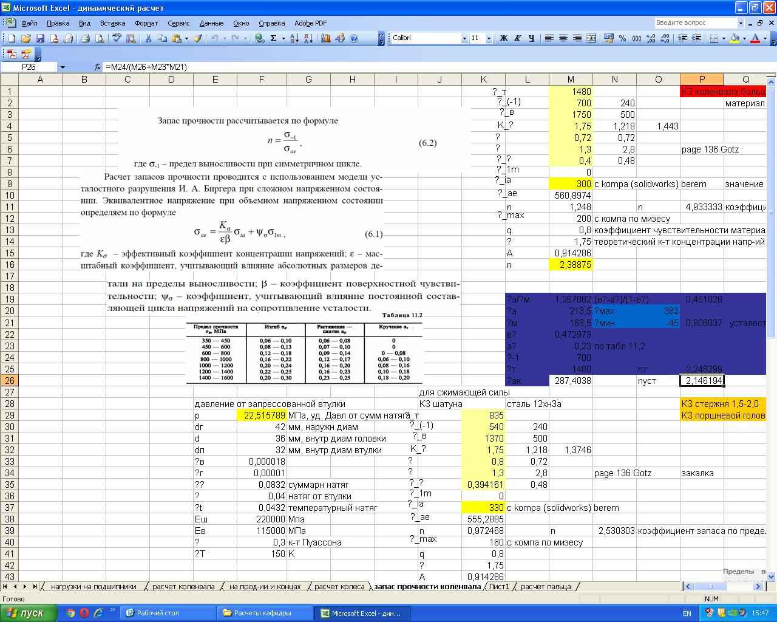Open the Вставка menu
This screenshot has height=622, width=777.
pyautogui.click(x=112, y=23)
